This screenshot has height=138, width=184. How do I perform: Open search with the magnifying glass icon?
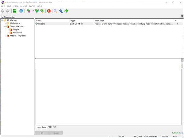tap(55, 11)
